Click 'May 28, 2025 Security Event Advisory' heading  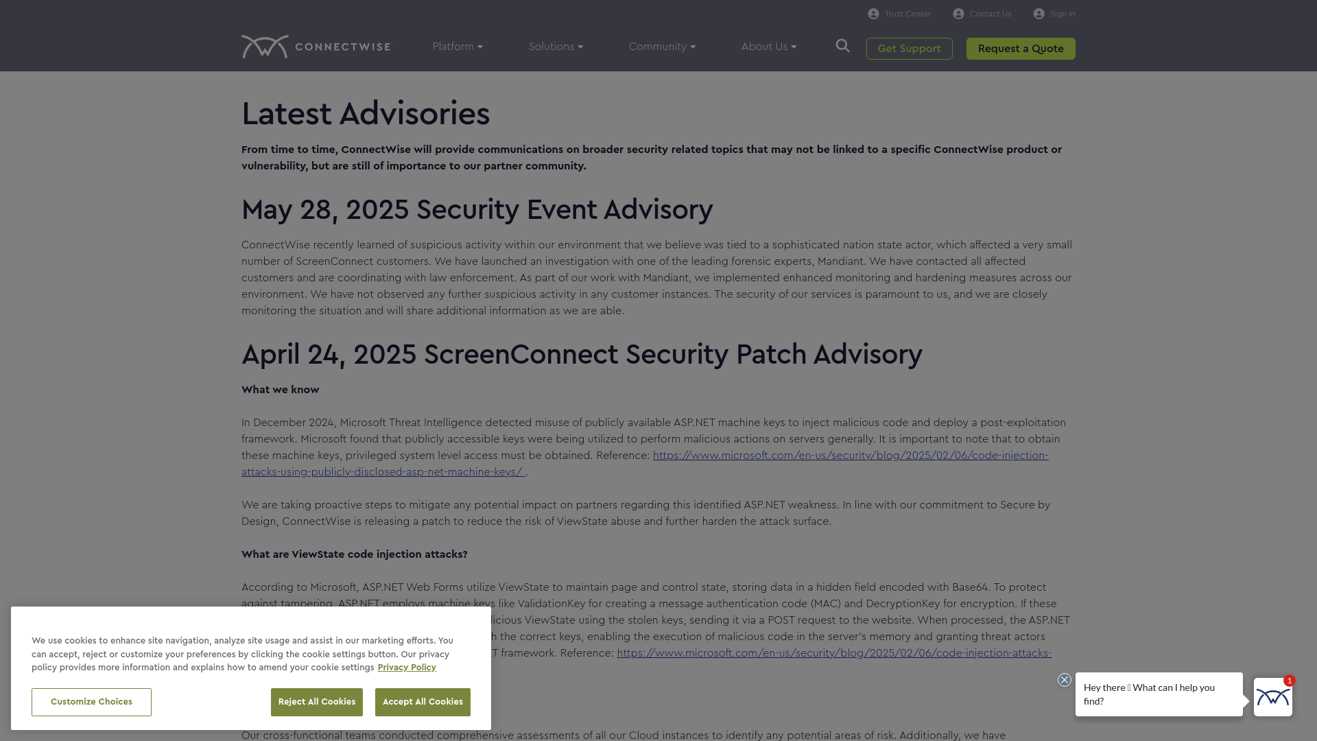click(477, 209)
